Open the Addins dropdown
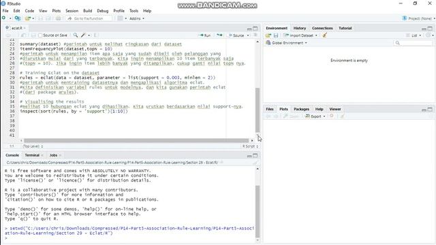Viewport: 436px width, 245px height. pyautogui.click(x=137, y=18)
